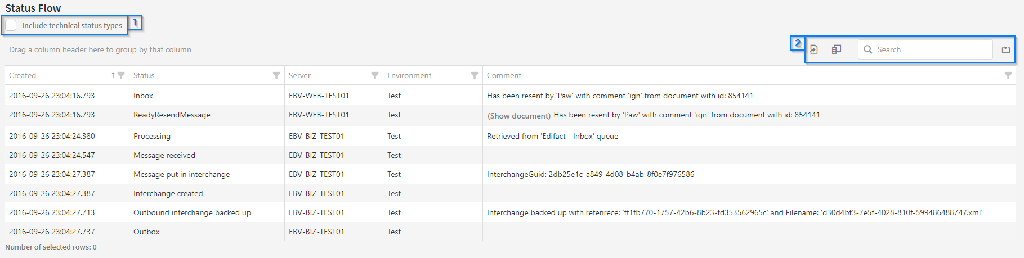Image resolution: width=1024 pixels, height=258 pixels.
Task: Click the Environment column header
Action: [x=409, y=75]
